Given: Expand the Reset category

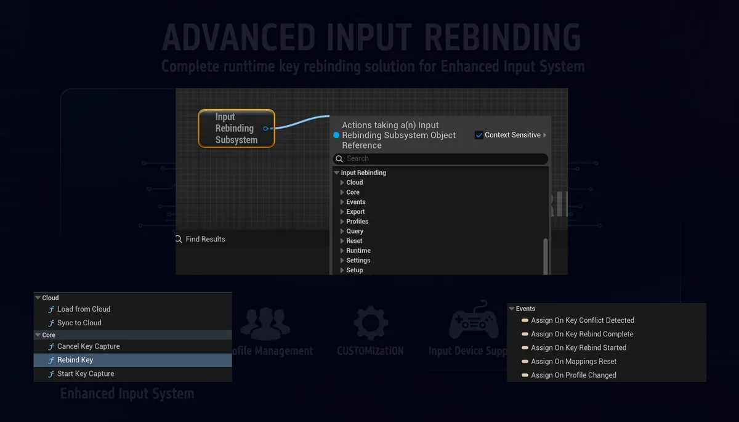Looking at the screenshot, I should tap(342, 241).
